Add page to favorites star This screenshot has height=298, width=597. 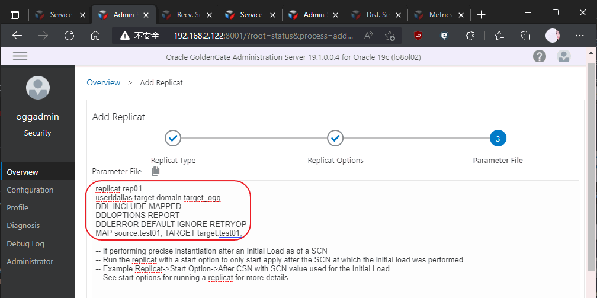pos(390,36)
